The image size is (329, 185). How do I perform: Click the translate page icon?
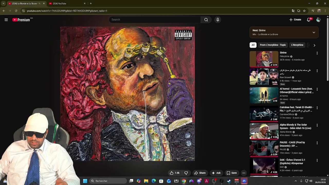293,11
